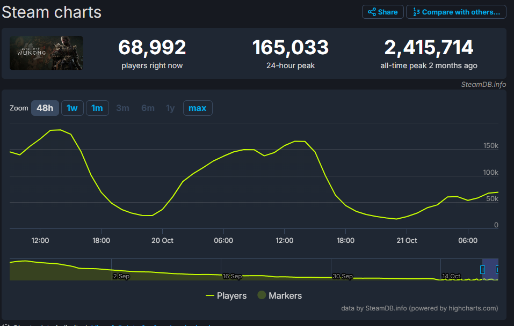Screen dimensions: 514x326
Task: Click the 68,992 current players value
Action: point(152,48)
